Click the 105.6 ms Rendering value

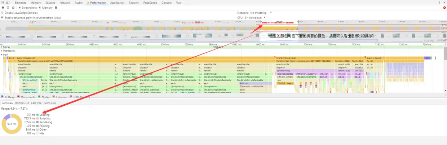pyautogui.click(x=30, y=122)
